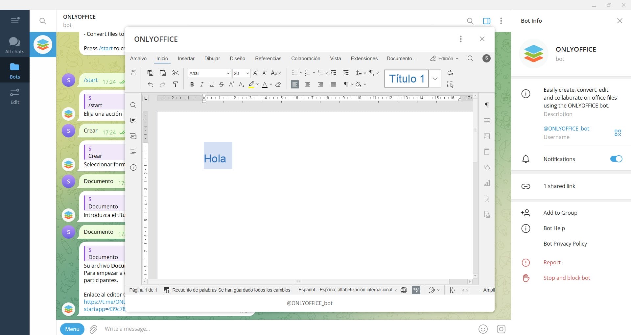Select Align center paragraph button
This screenshot has height=335, width=631.
[x=308, y=84]
